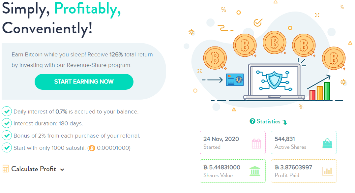Click the shopping bag icon in Active Shares

point(327,144)
